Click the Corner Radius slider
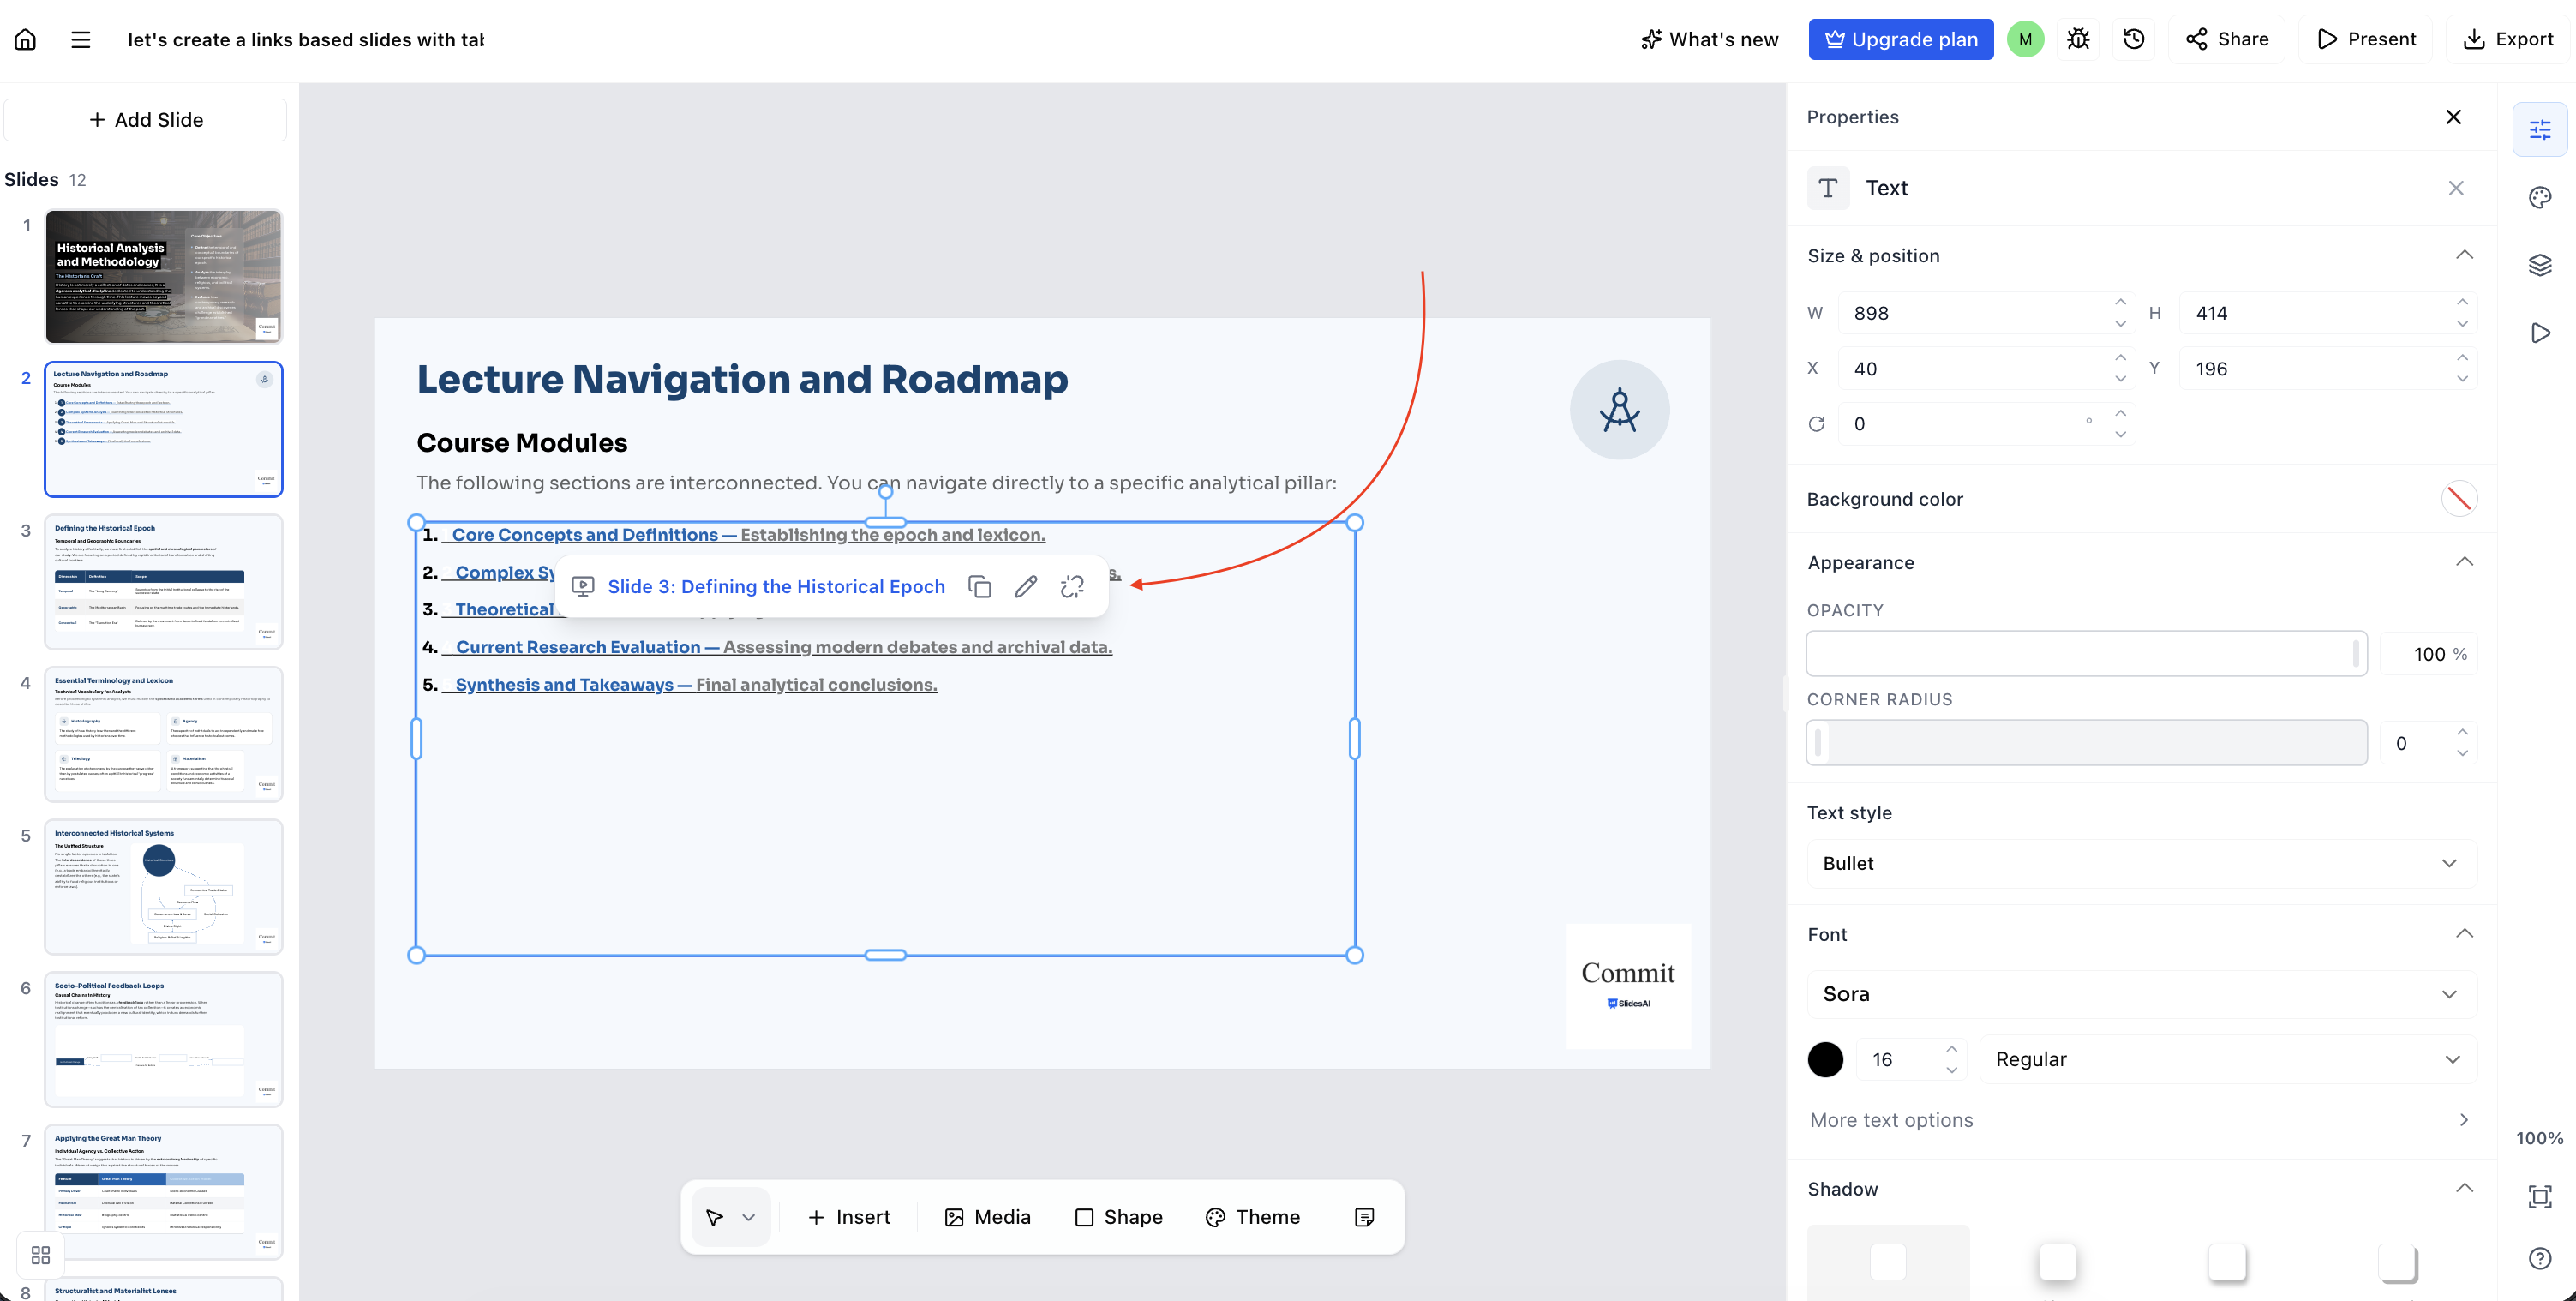 [2087, 743]
